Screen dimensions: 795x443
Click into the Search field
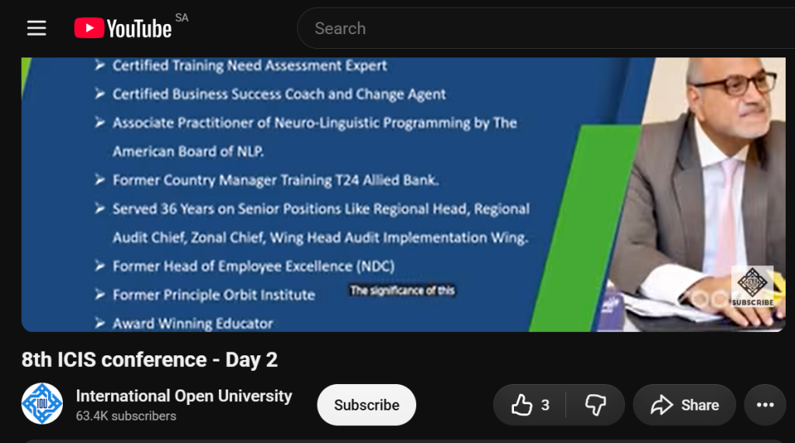point(546,29)
